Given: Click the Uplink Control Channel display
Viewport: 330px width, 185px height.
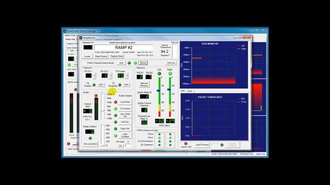Looking at the screenshot, I should click(x=144, y=110).
